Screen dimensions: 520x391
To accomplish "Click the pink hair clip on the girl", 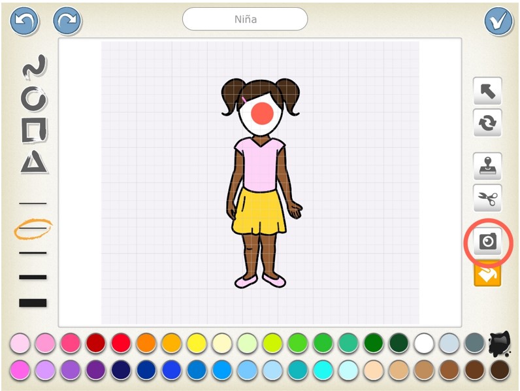I will tap(244, 100).
